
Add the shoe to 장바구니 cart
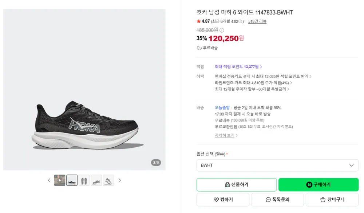(332, 200)
